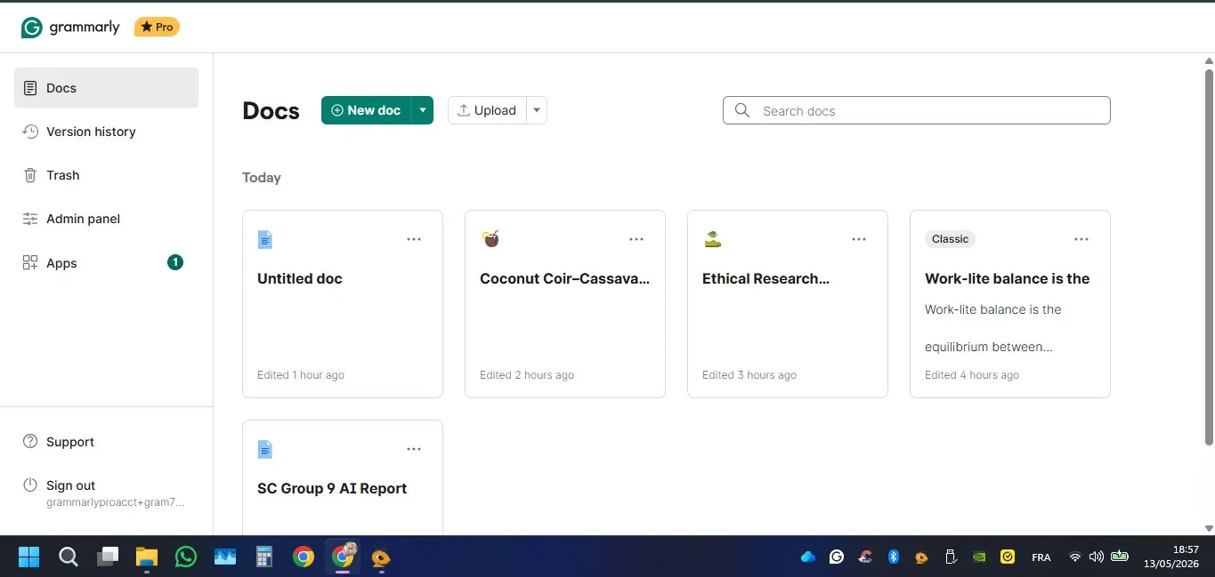1215x577 pixels.
Task: Click the FRA language indicator
Action: (x=1041, y=557)
